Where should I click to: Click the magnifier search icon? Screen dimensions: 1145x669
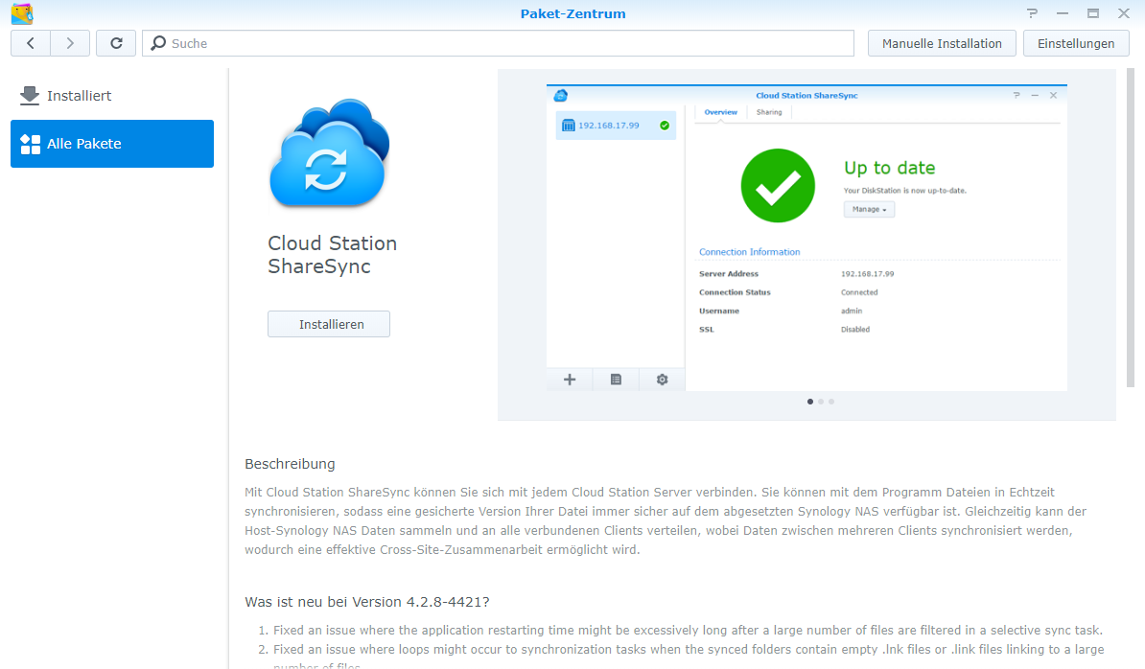(157, 43)
